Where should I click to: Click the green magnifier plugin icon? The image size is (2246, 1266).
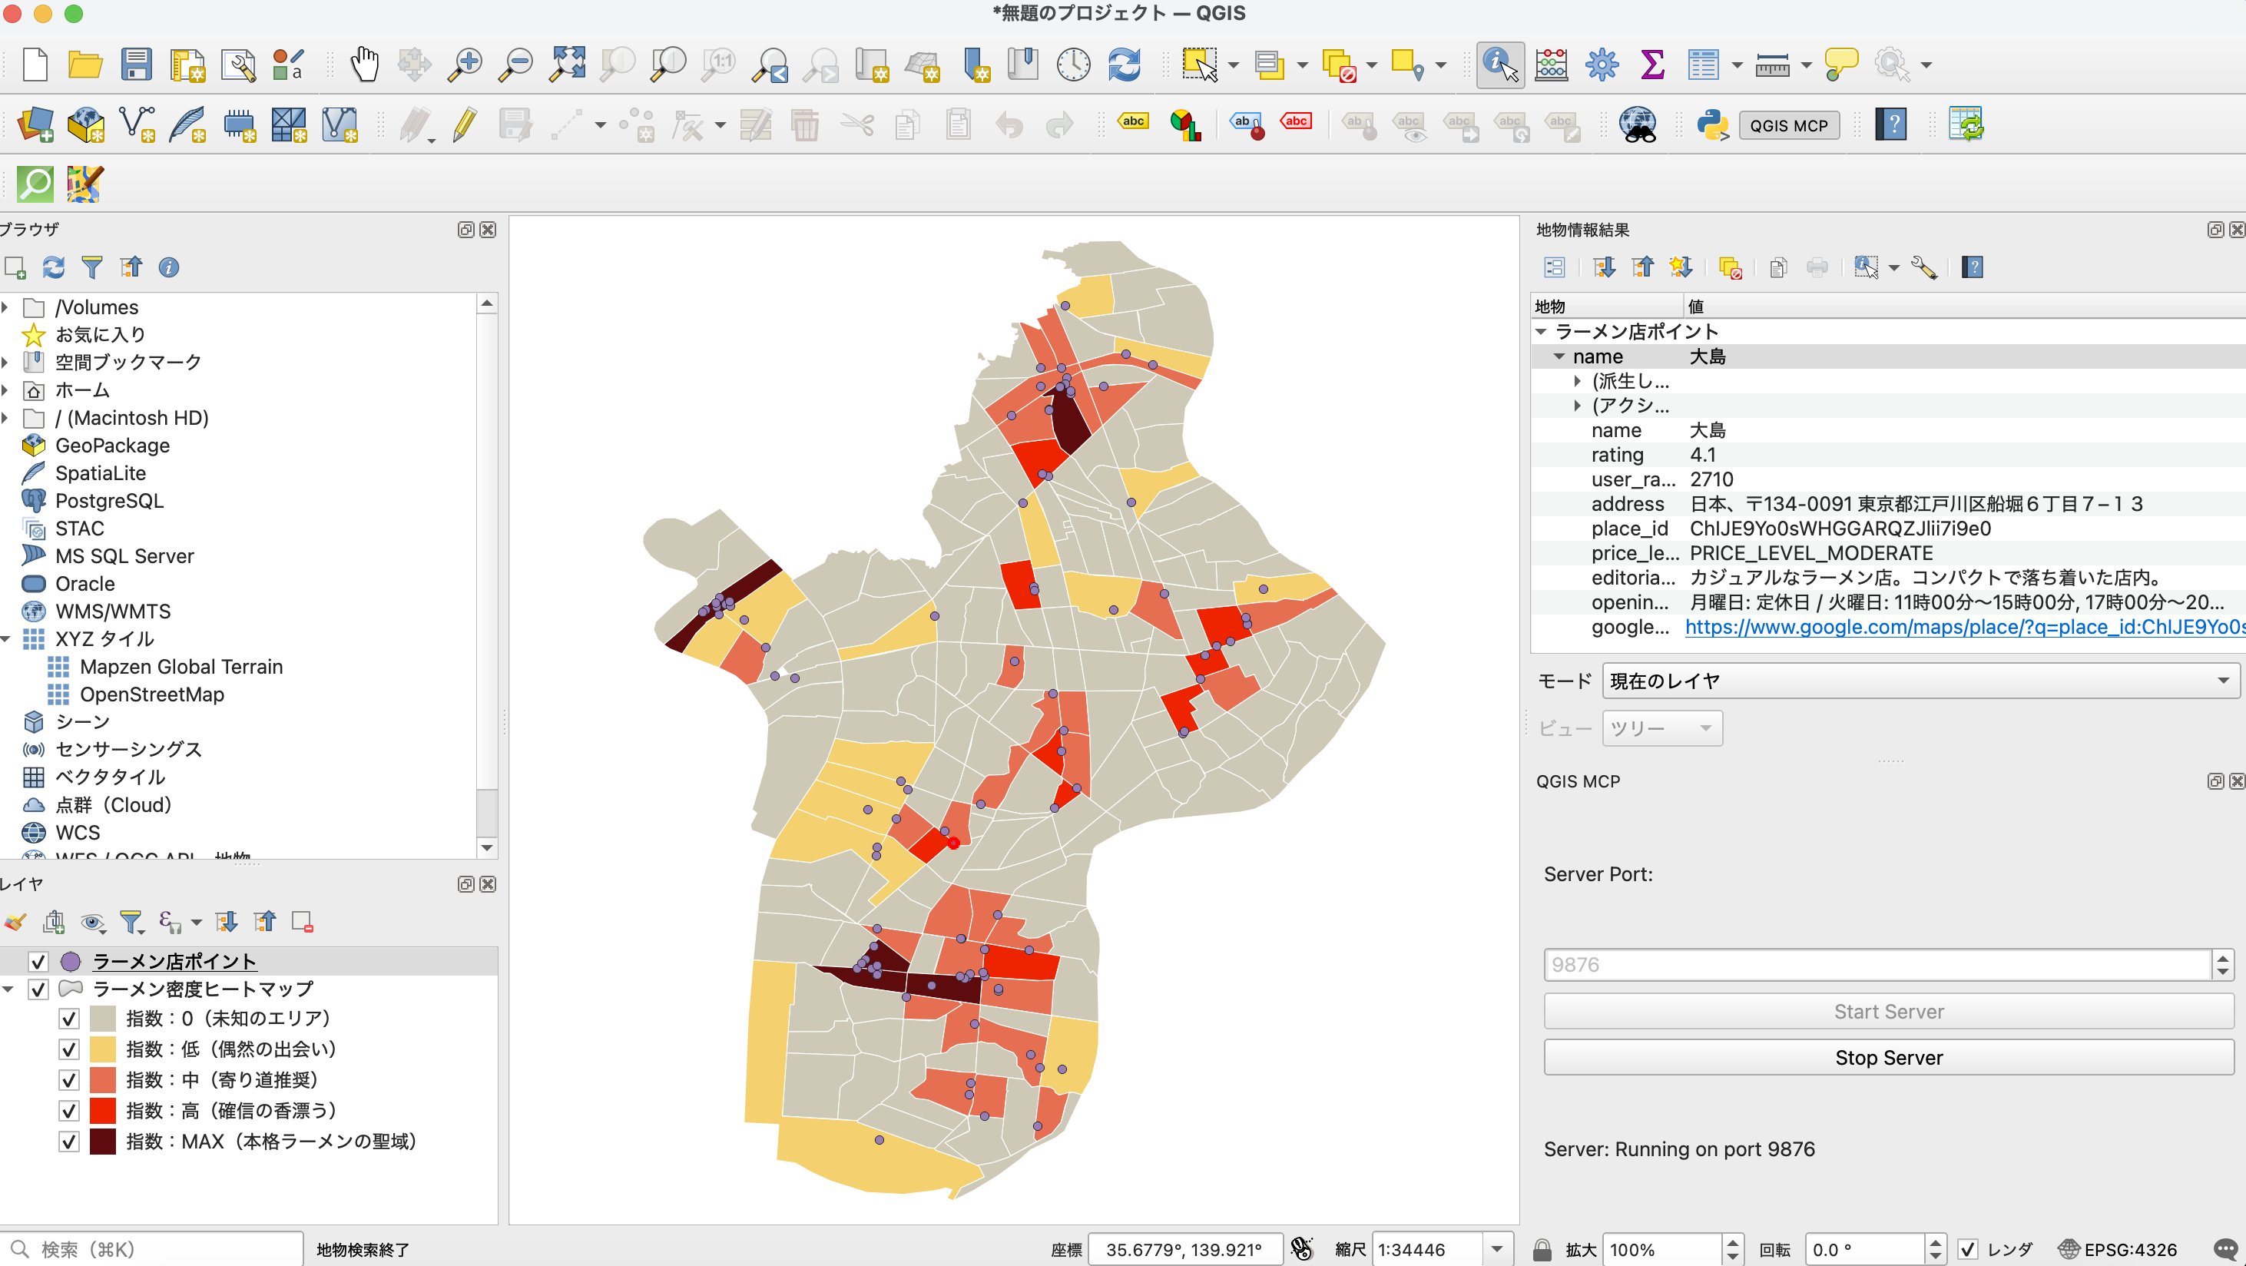point(35,184)
